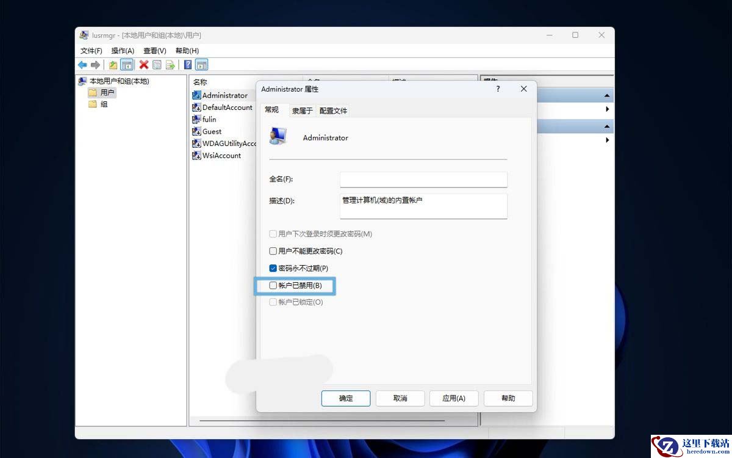
Task: Check 用户不能更改密码(C) checkbox
Action: pos(273,251)
